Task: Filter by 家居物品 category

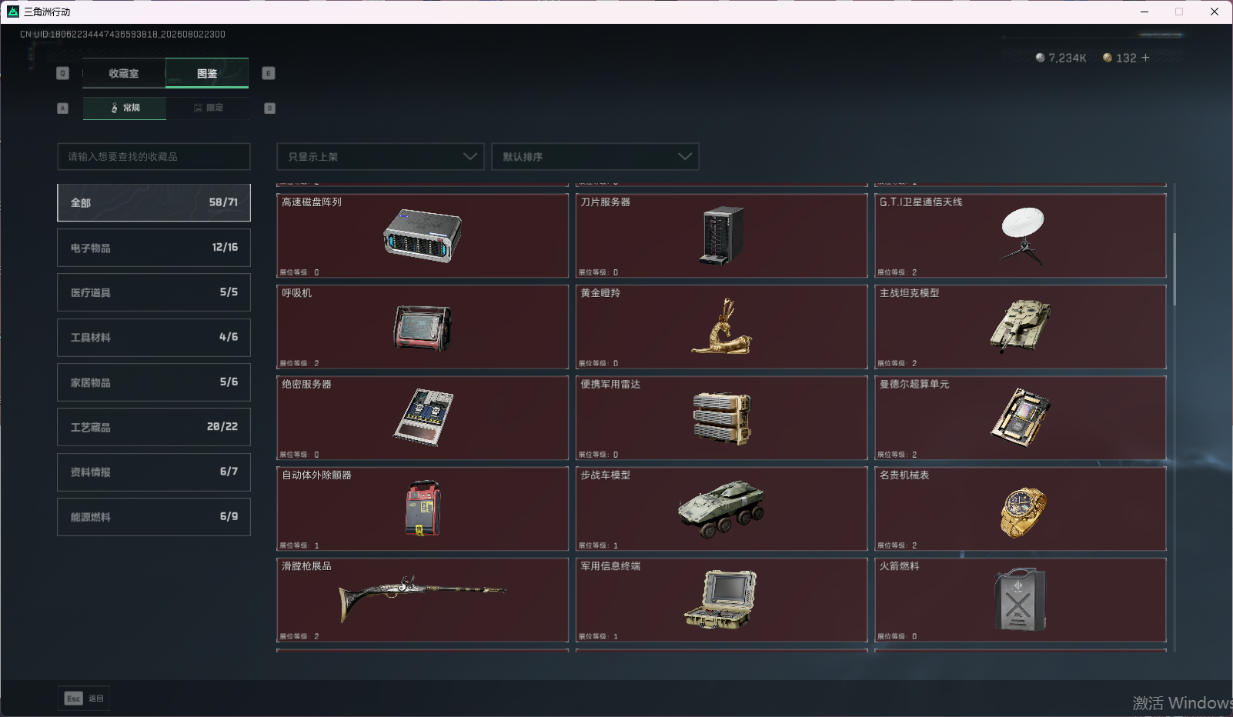Action: point(154,382)
